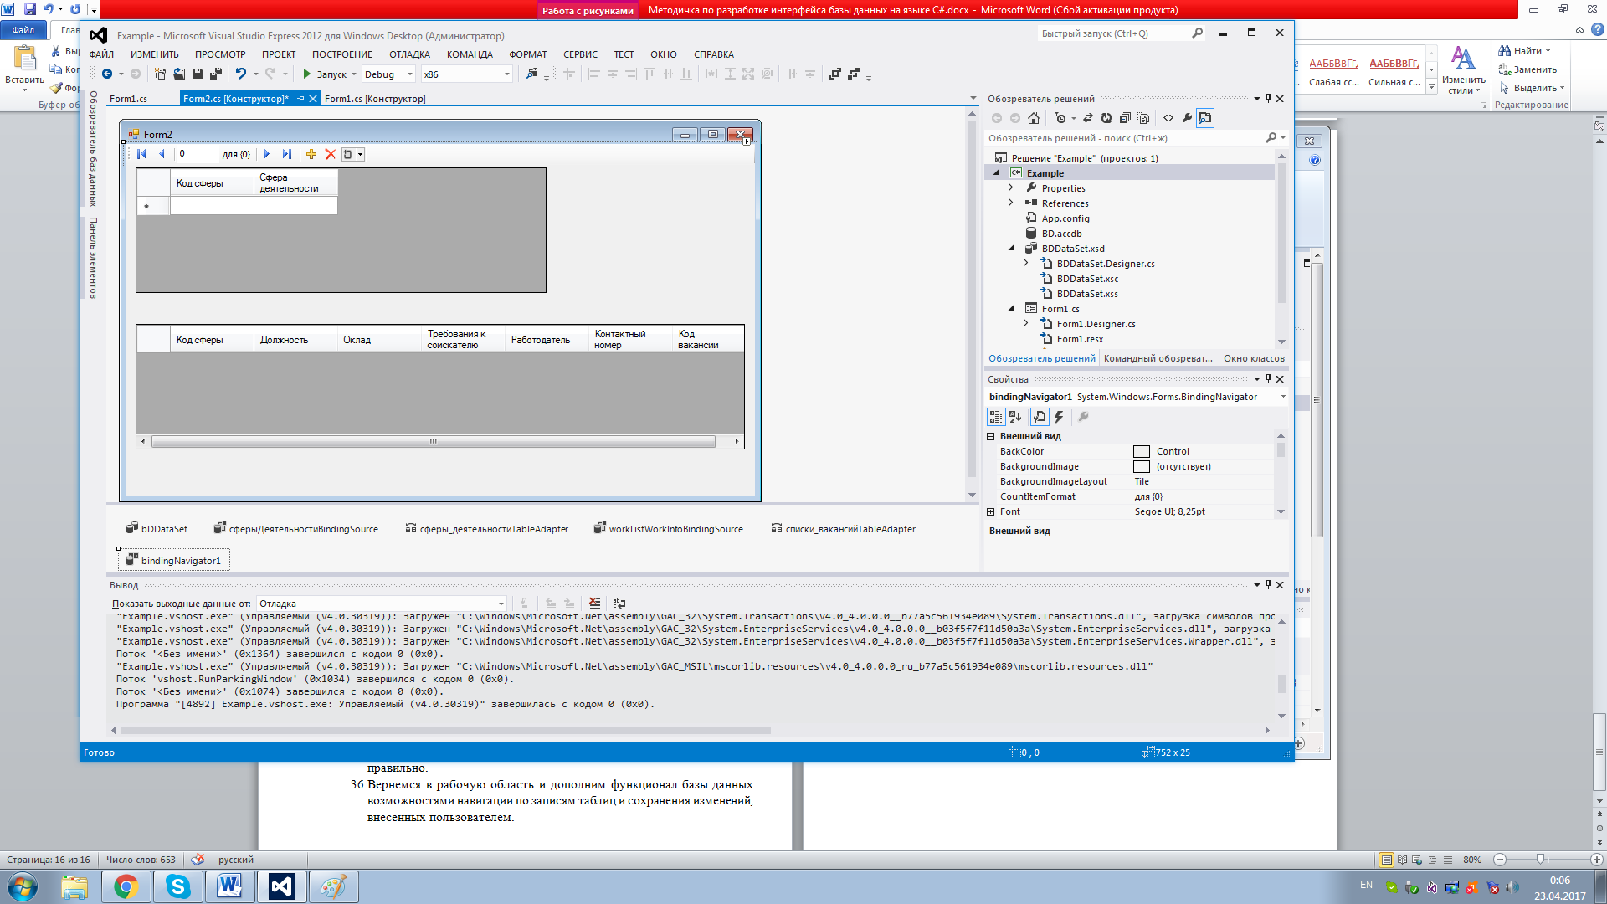Click the Bring to Front layout icon
The image size is (1607, 904).
[x=834, y=74]
